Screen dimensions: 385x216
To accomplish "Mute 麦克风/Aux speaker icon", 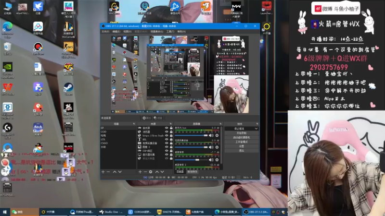I will pyautogui.click(x=211, y=135).
